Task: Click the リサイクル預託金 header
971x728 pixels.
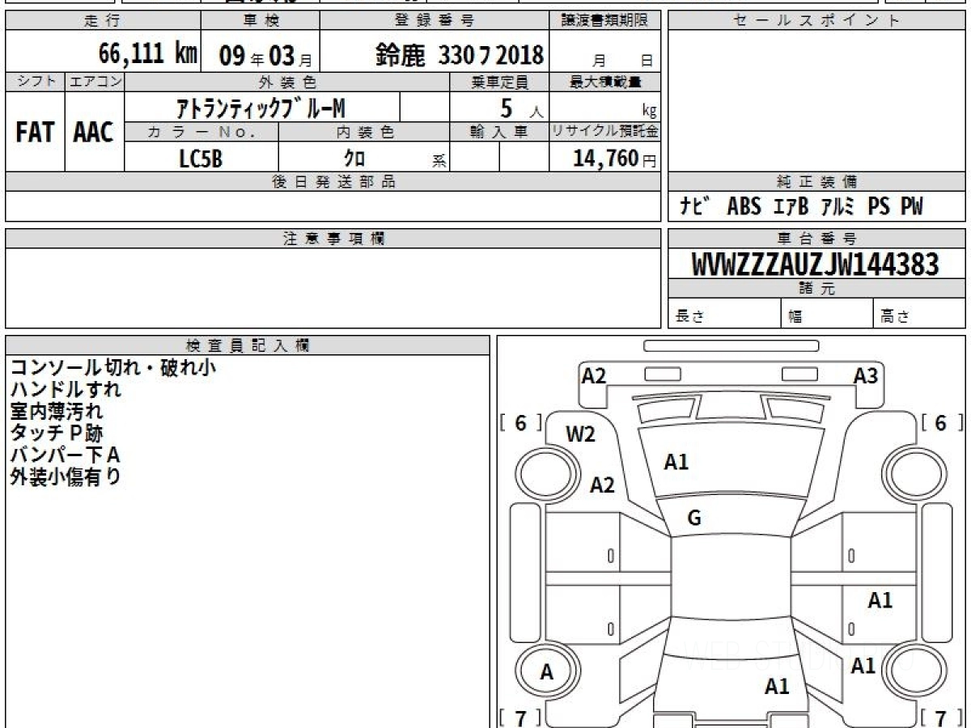Action: [605, 132]
